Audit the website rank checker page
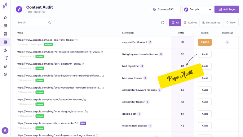The width and height of the screenshot is (243, 137). [205, 126]
